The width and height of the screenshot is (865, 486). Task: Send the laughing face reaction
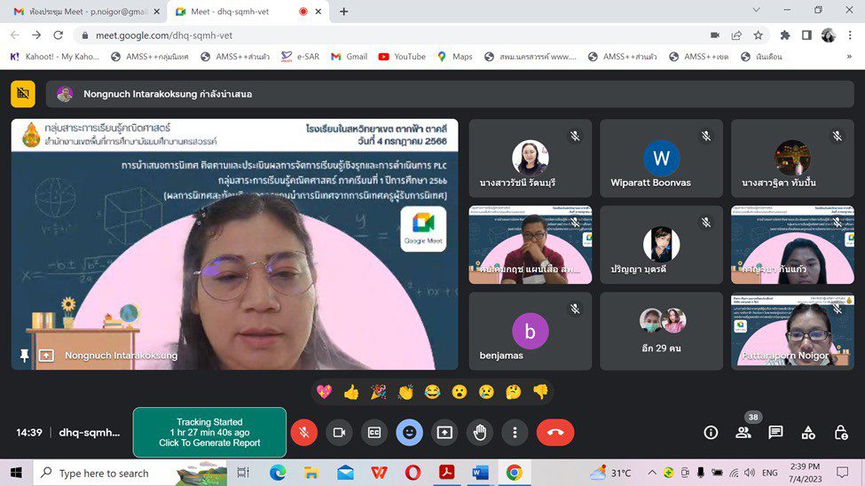[x=433, y=392]
